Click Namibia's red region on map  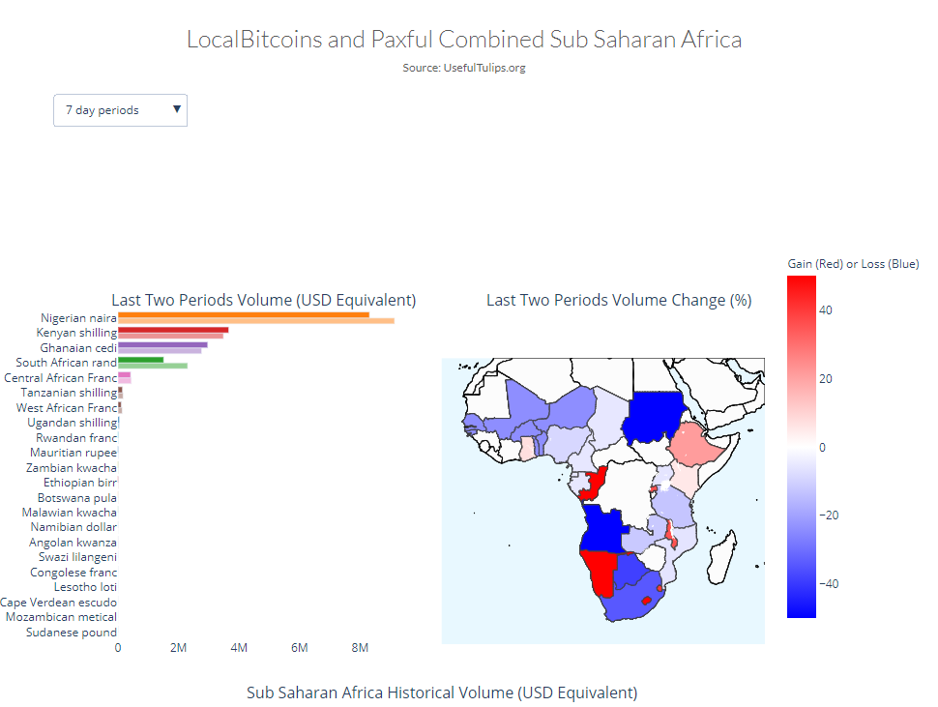tap(600, 572)
